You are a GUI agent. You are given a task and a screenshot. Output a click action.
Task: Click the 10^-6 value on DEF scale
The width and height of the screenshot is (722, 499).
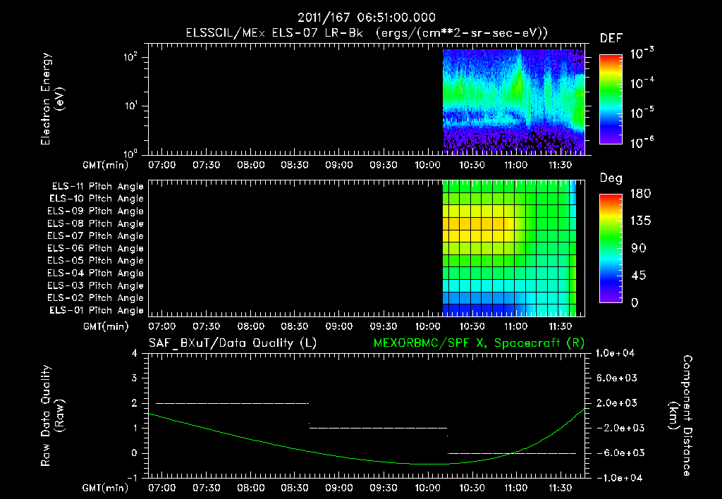click(x=642, y=142)
